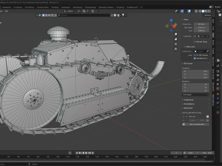The height and width of the screenshot is (166, 222).
Task: Open the Tool sidebar tab
Action: [213, 28]
